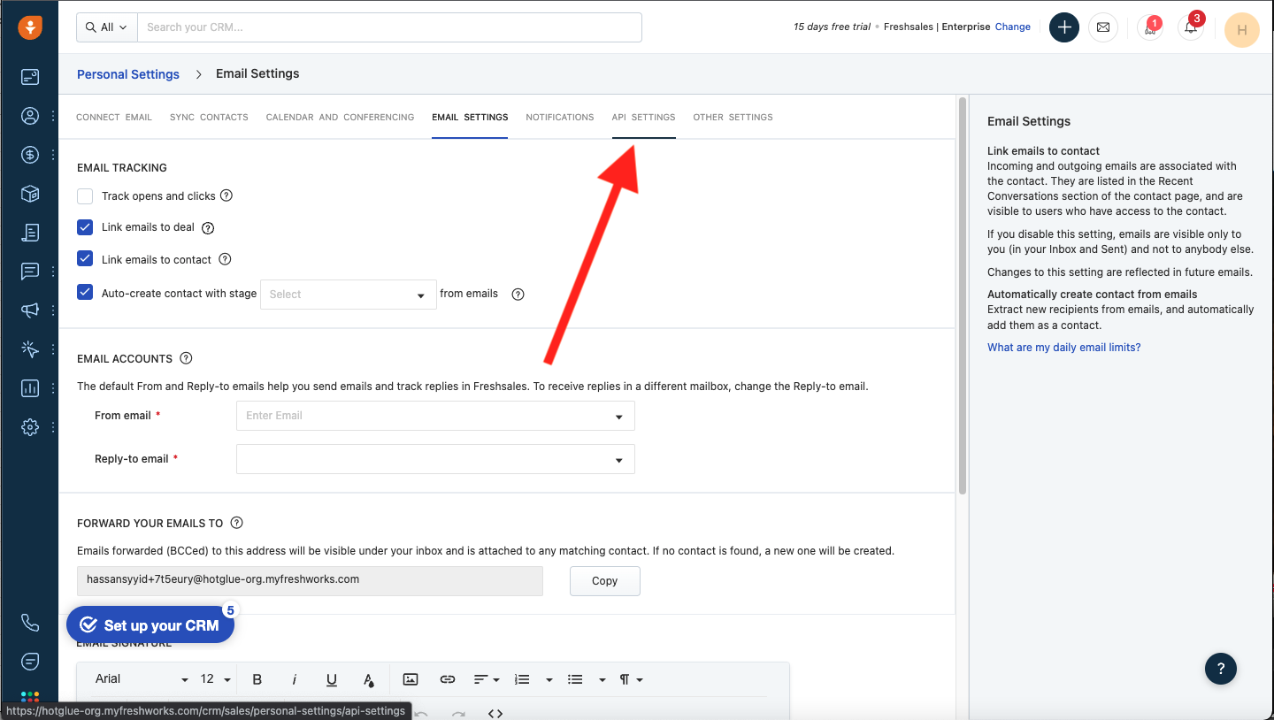Switch to Connect Email tab

[114, 117]
